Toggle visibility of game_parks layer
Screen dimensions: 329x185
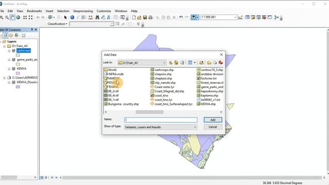[14, 60]
